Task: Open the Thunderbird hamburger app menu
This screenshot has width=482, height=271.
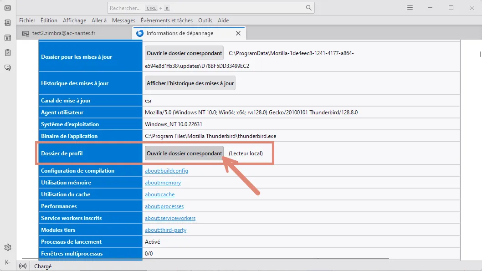Action: [410, 8]
